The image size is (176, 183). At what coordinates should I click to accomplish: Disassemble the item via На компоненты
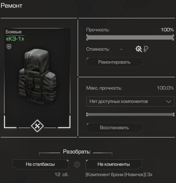114,164
